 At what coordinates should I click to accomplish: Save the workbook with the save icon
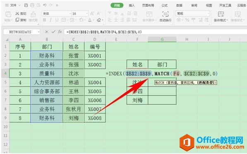26,5
